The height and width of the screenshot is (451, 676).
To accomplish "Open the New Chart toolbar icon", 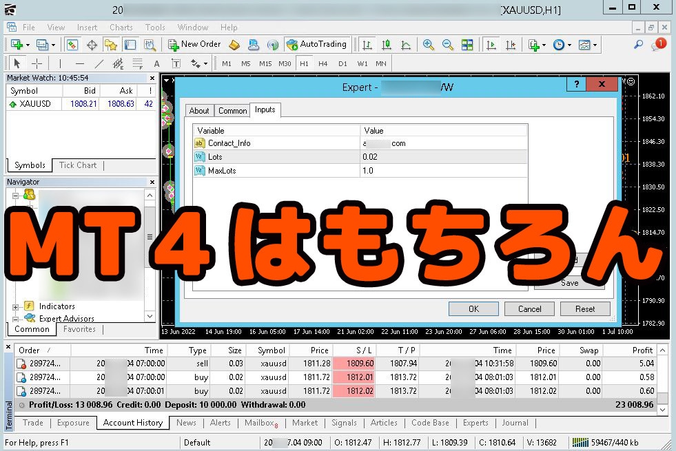I will point(17,44).
